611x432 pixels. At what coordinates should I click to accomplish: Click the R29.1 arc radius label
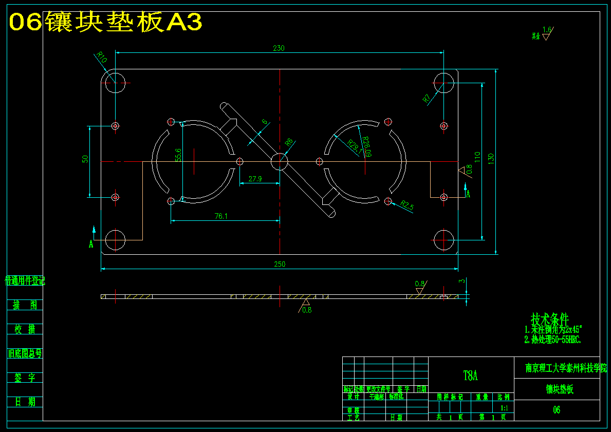coord(355,146)
